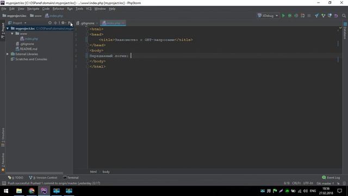Open Search Everywhere magnifier icon
Screen dimensions: 348x196
tap(344, 16)
